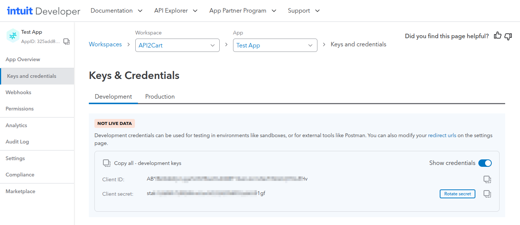Copy the AppID in the sidebar
The image size is (520, 225).
pyautogui.click(x=67, y=42)
